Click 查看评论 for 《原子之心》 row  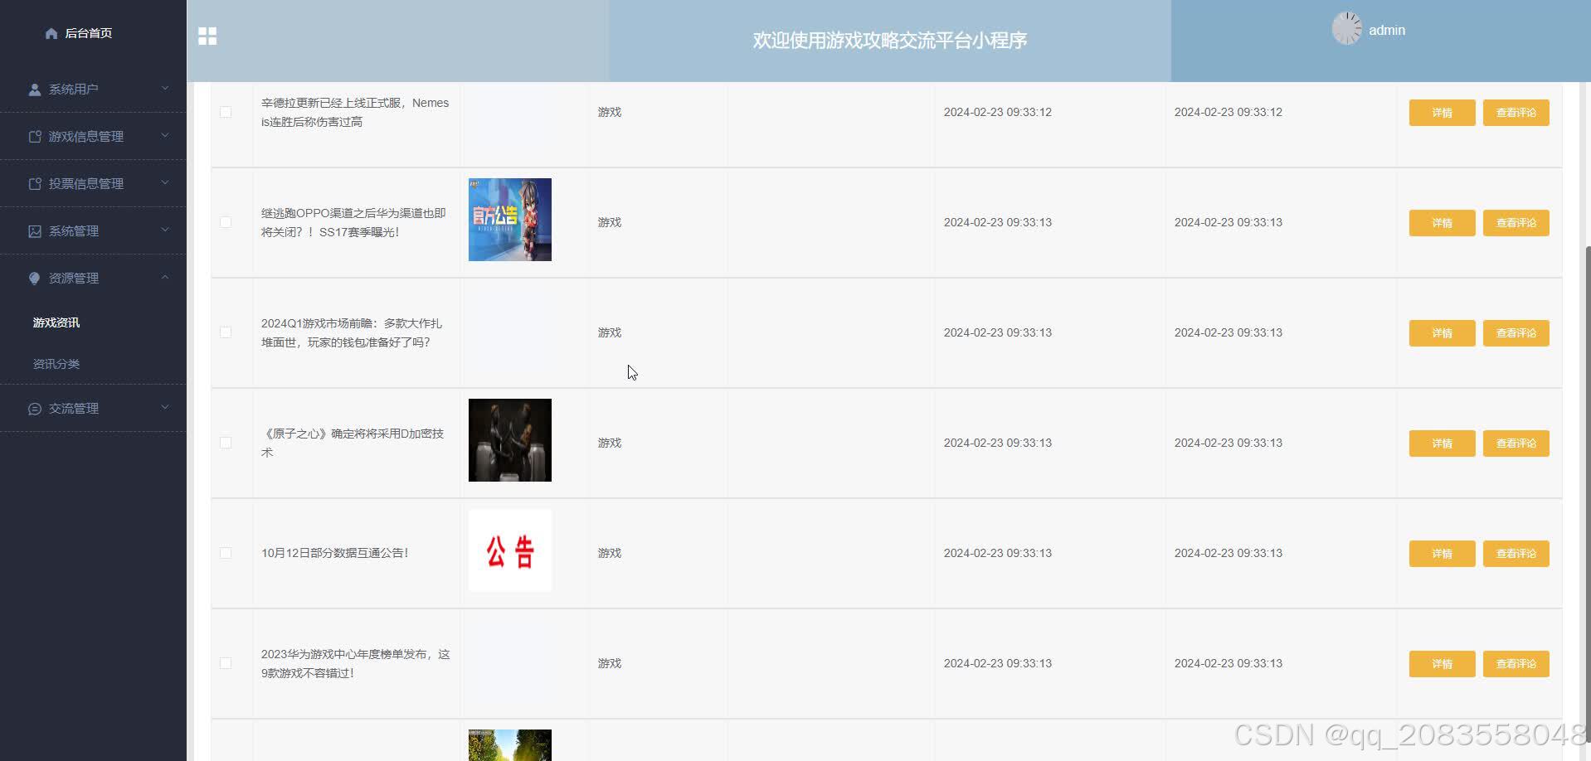1516,444
